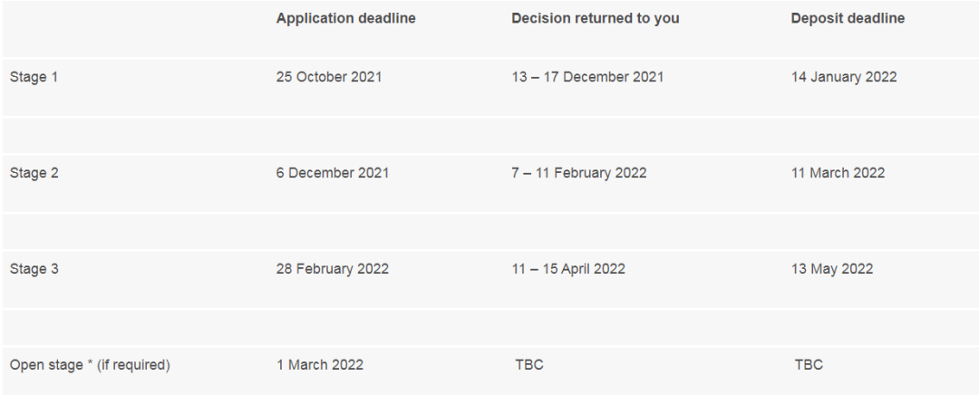The height and width of the screenshot is (395, 979).
Task: Click empty spacer row below Stage 1
Action: point(489,135)
